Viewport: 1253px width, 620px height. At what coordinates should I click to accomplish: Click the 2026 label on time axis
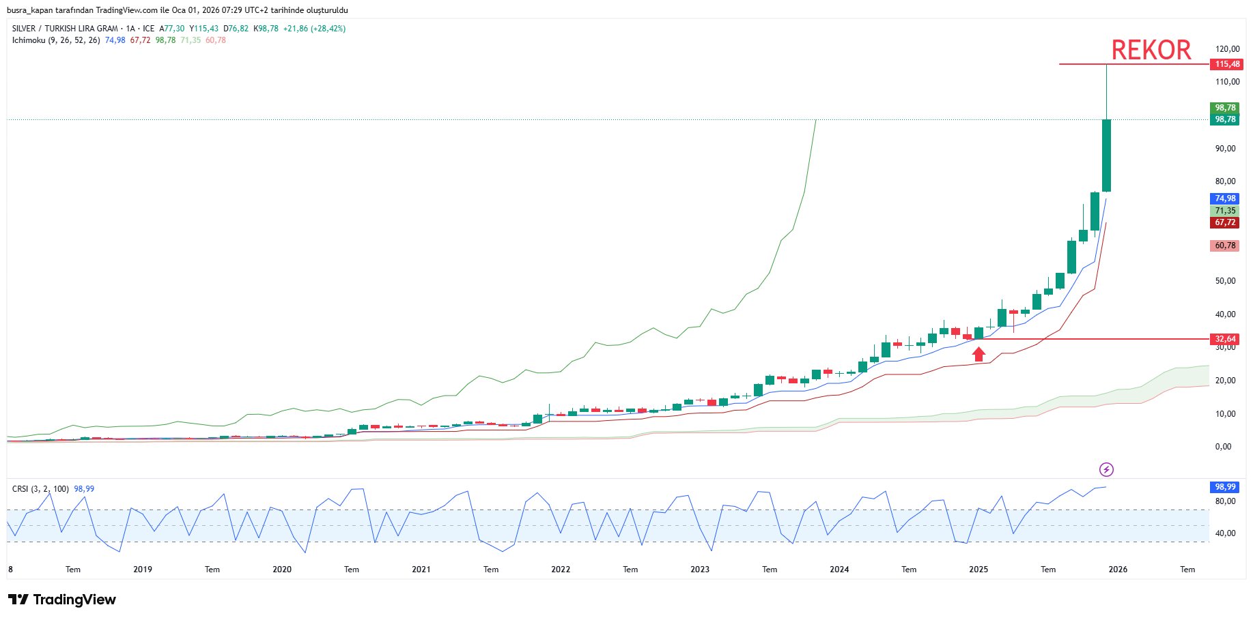pyautogui.click(x=1118, y=570)
